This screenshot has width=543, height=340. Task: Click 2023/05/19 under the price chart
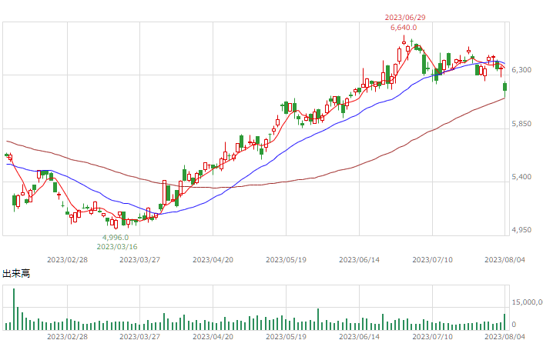[286, 260]
